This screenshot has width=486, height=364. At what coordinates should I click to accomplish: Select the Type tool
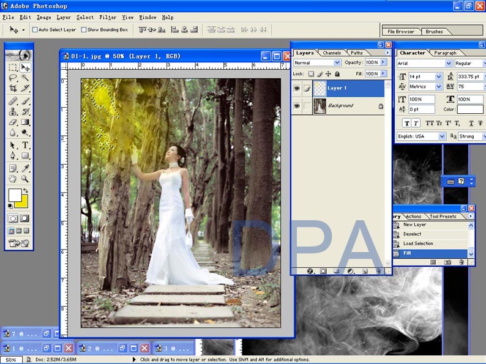point(25,145)
